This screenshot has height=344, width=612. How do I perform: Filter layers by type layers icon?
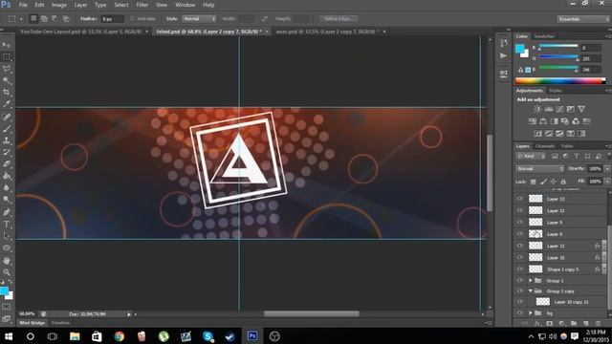click(577, 157)
